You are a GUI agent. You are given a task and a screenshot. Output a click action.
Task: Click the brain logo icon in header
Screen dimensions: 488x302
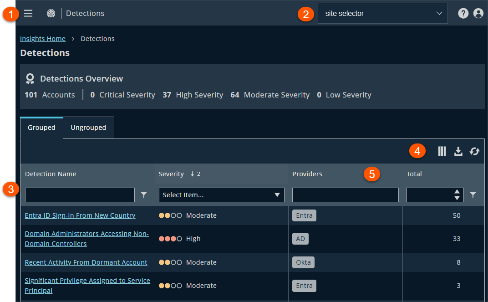pos(51,13)
